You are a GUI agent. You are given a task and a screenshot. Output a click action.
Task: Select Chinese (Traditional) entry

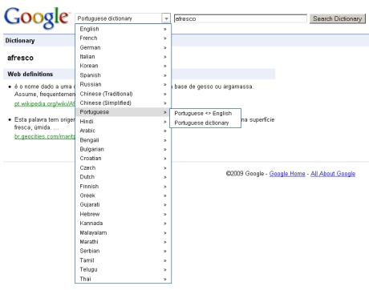point(123,94)
